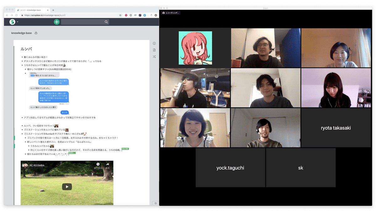The width and height of the screenshot is (376, 211).
Task: Create a new page with green plus
Action: coord(56,22)
